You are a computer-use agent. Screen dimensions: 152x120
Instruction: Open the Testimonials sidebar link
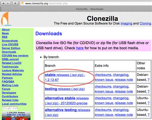(x=10, y=67)
